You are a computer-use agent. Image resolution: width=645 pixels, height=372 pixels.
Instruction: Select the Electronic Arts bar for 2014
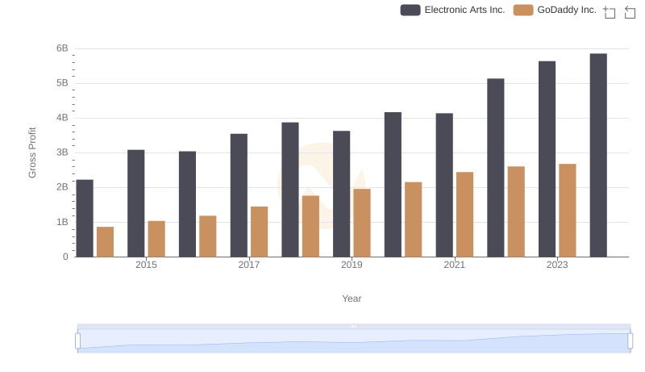pos(85,219)
